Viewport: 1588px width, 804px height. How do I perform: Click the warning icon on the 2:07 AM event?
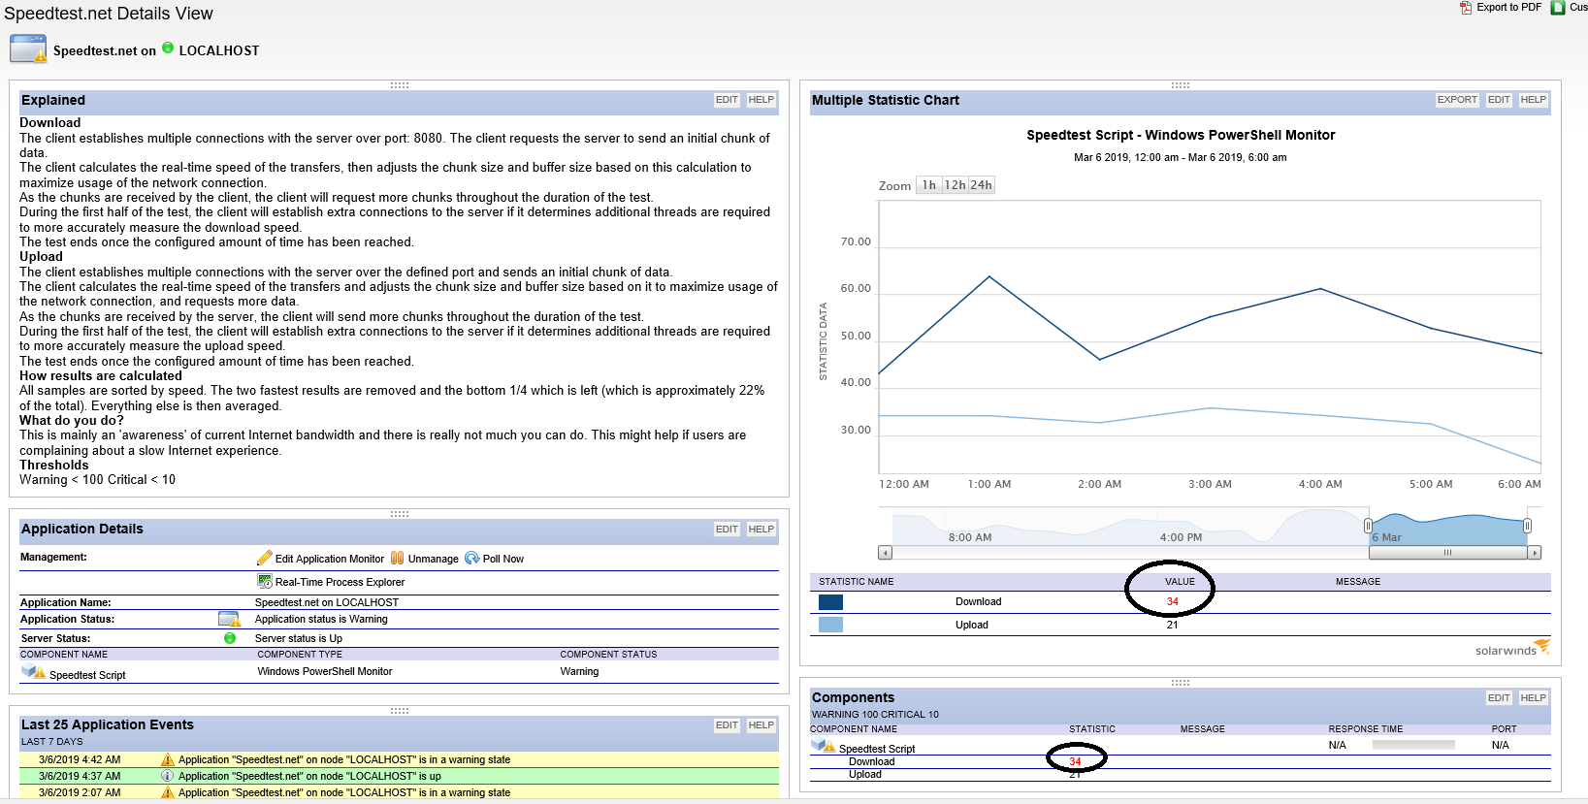click(168, 792)
